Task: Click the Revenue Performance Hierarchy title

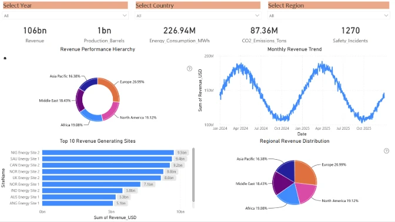Action: point(98,49)
